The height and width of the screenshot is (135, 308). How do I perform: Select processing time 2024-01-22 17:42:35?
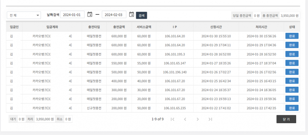pyautogui.click(x=262, y=108)
